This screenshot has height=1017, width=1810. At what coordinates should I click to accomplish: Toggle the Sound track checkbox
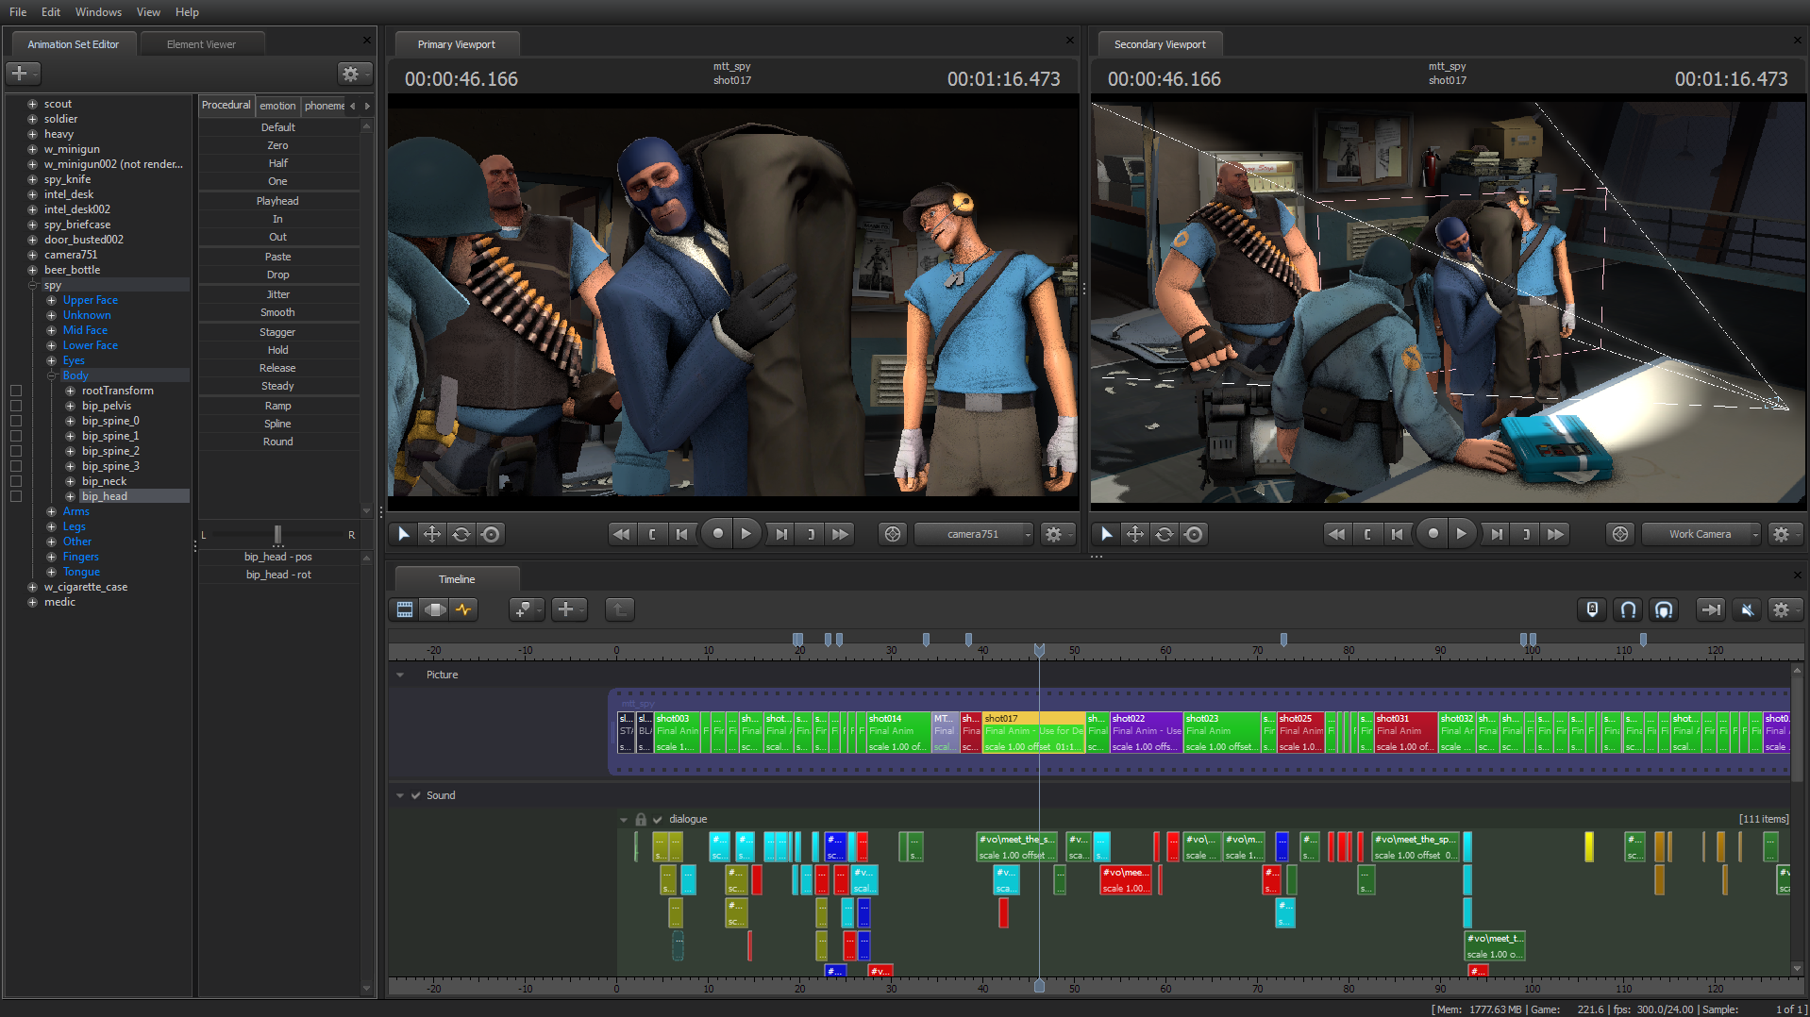(415, 795)
